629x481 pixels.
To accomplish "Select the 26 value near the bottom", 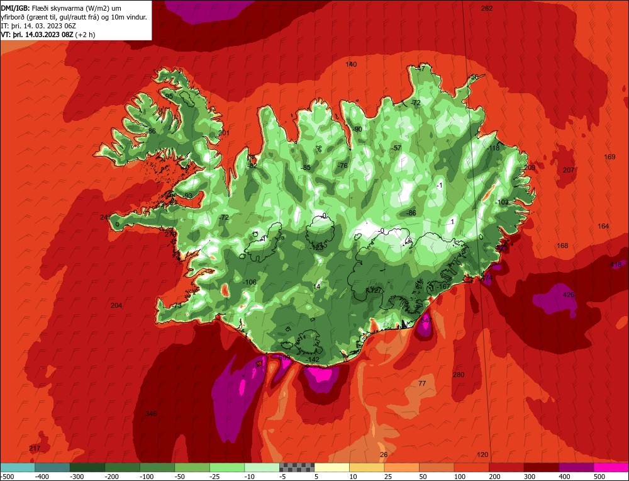I will click(x=384, y=455).
